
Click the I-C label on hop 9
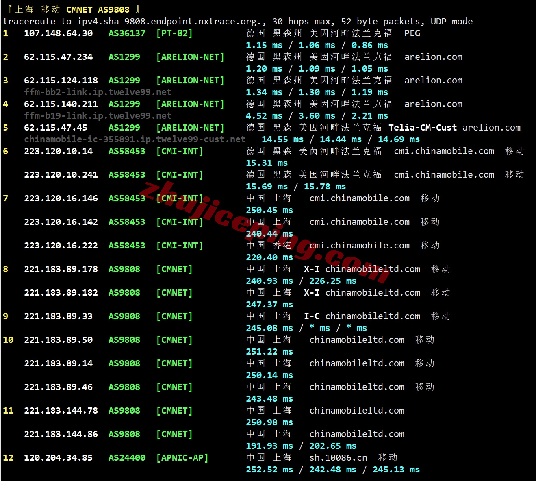click(x=312, y=316)
